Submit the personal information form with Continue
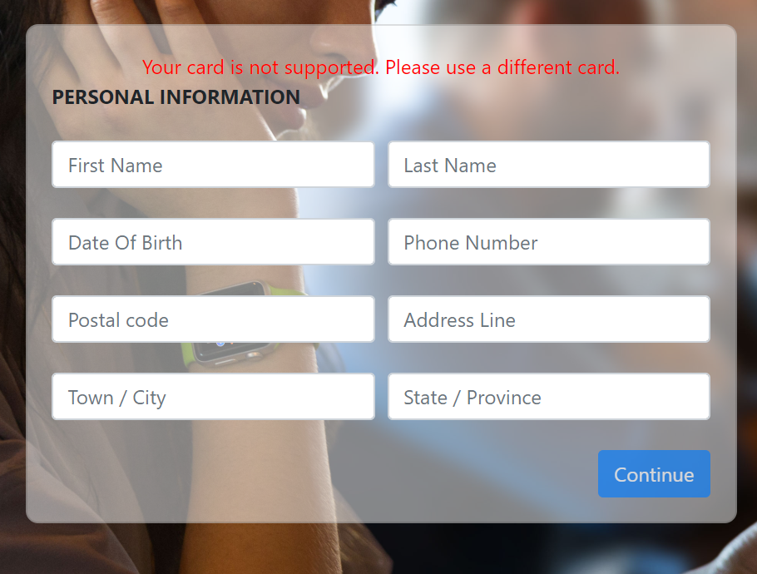This screenshot has width=757, height=574. click(654, 473)
